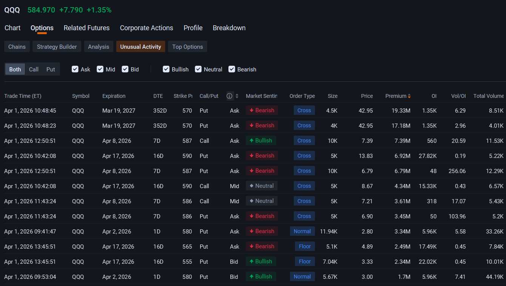This screenshot has width=506, height=286.
Task: Click the Bullish badge in the 7.39M row
Action: tap(261, 141)
